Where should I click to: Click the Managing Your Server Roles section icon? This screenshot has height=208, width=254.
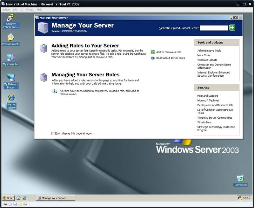click(x=43, y=77)
